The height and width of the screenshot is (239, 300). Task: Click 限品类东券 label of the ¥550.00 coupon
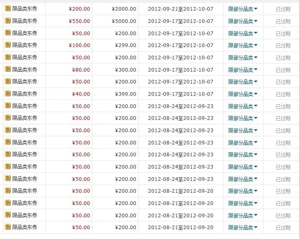(x=25, y=21)
